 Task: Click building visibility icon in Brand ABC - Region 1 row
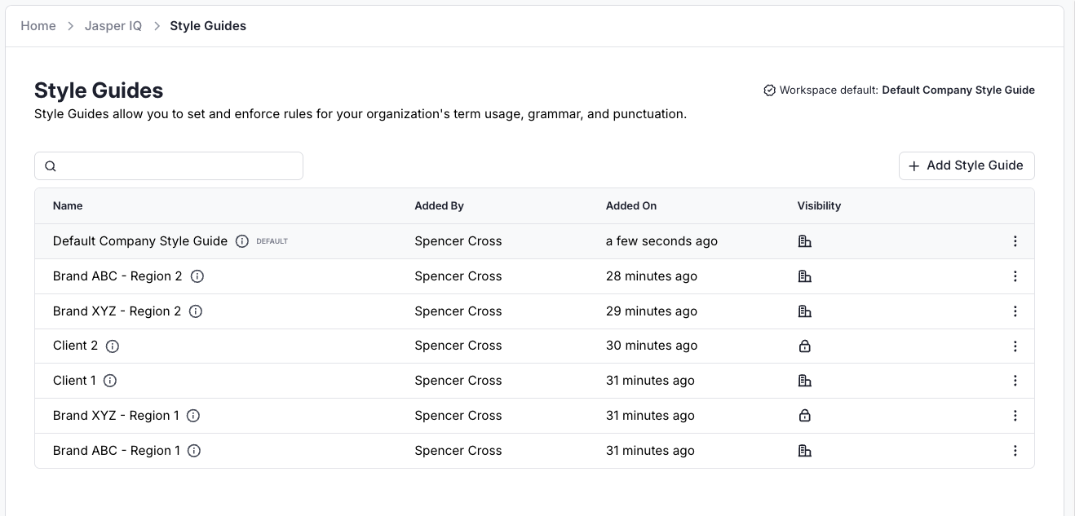tap(804, 451)
